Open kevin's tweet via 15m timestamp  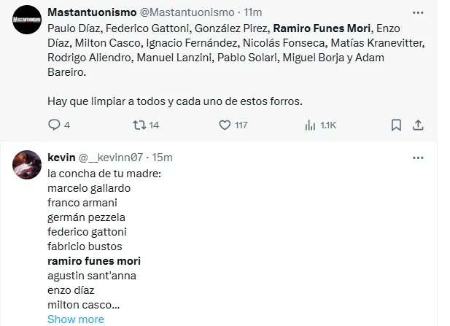(162, 157)
